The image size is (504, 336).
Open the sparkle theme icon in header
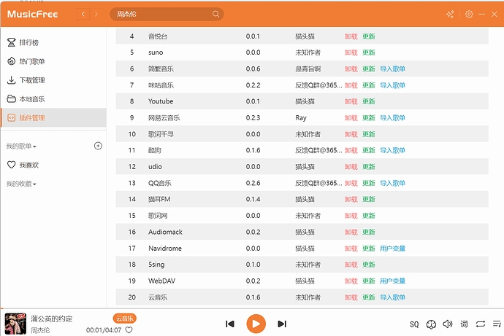(x=450, y=14)
